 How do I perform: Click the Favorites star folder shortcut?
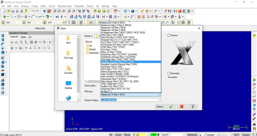(x=68, y=70)
